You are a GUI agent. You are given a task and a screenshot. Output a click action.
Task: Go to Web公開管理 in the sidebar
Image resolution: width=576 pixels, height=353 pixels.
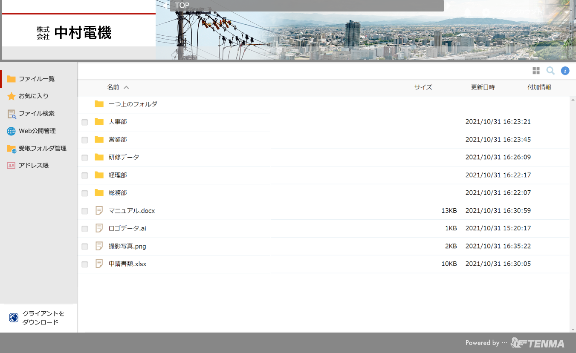coord(37,131)
